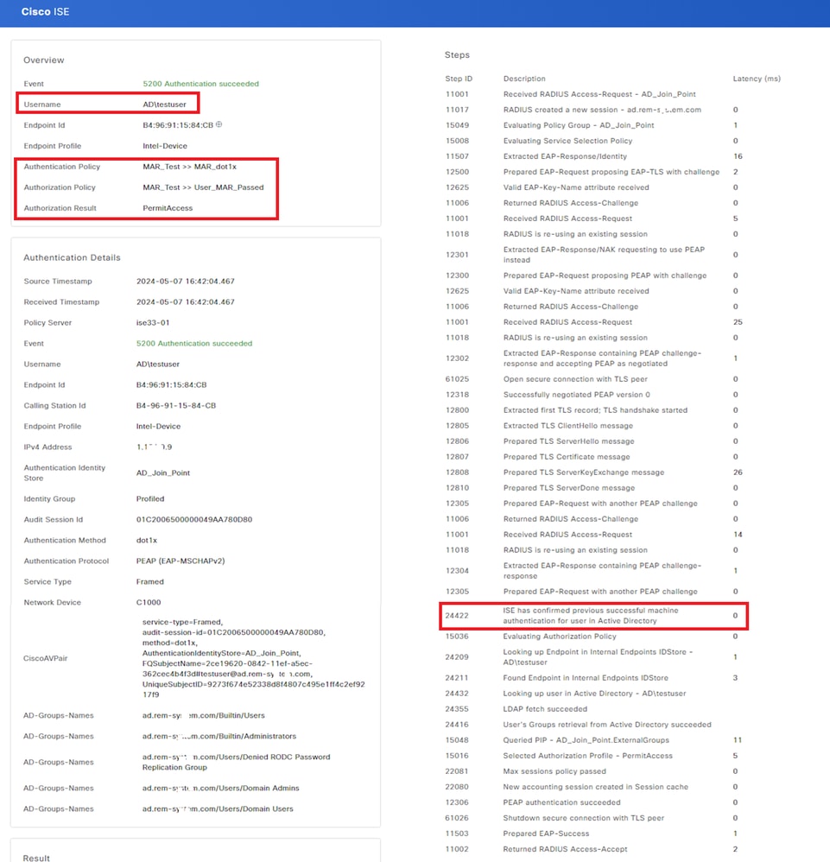Select the Users/Domain Admins group value
The height and width of the screenshot is (862, 830).
pos(220,789)
